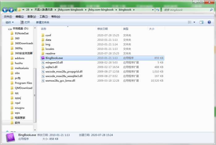Sort by the 修改日期 column header
The image size is (216, 145).
[102, 29]
